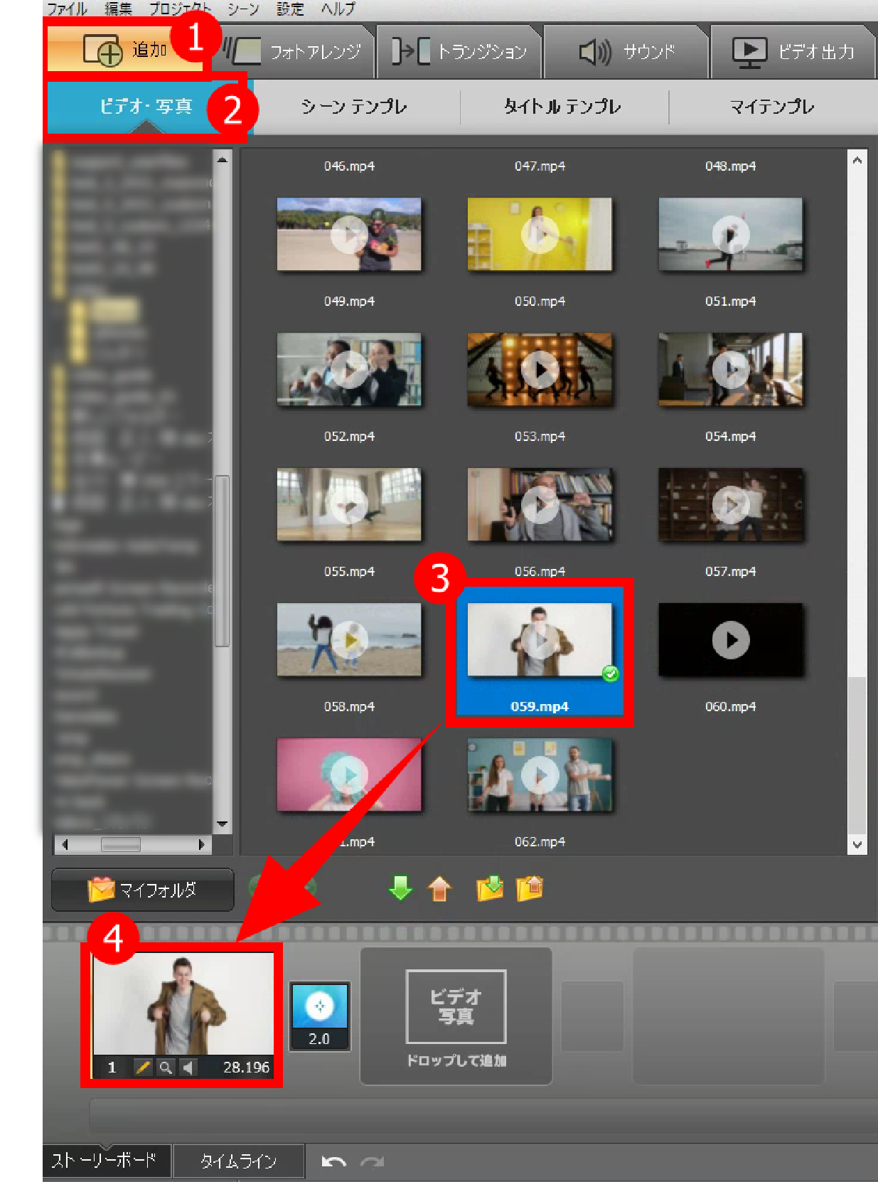Image resolution: width=878 pixels, height=1182 pixels.
Task: Open the 2.0 transition tile after clip 1
Action: 319,1016
